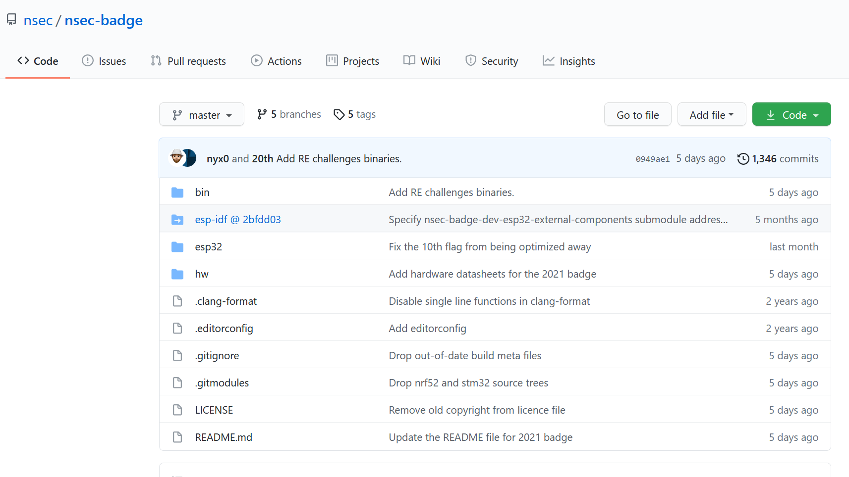The width and height of the screenshot is (849, 477).
Task: Click the .gitignore file icon
Action: tap(177, 355)
